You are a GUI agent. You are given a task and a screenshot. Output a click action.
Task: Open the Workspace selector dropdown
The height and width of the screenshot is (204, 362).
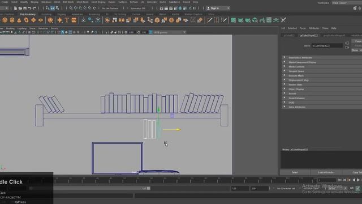(347, 3)
